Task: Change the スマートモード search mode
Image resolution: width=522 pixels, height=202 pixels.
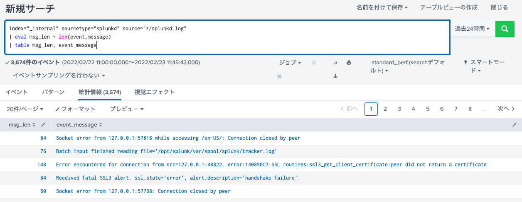Action: pos(484,67)
